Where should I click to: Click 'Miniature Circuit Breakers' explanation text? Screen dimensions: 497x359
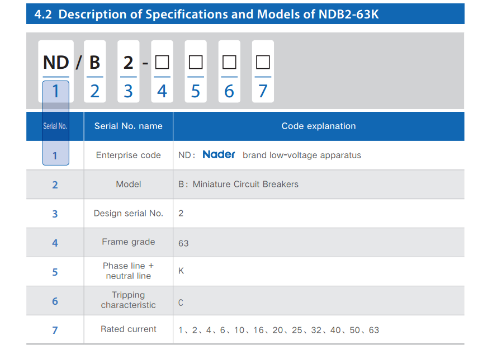pos(245,185)
